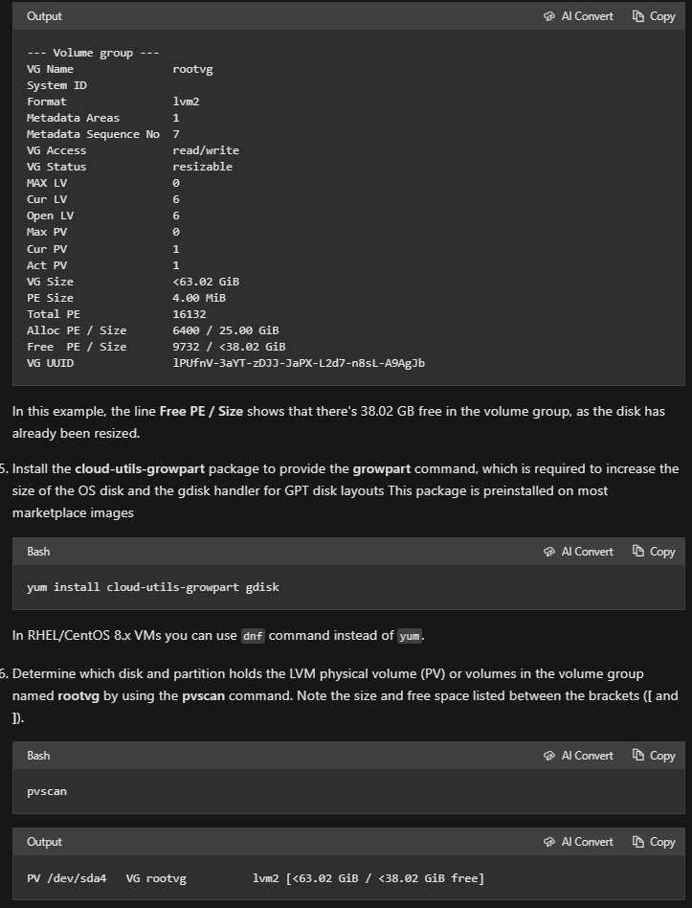The width and height of the screenshot is (692, 908).
Task: Copy the volume group display output
Action: pos(653,15)
